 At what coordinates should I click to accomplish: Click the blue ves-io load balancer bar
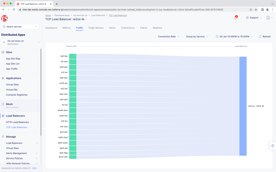243,106
